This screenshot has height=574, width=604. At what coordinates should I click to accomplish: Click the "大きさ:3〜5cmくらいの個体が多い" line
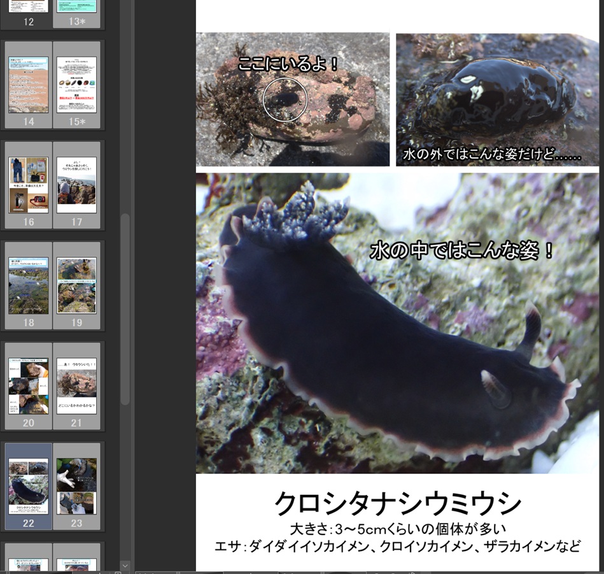(398, 529)
